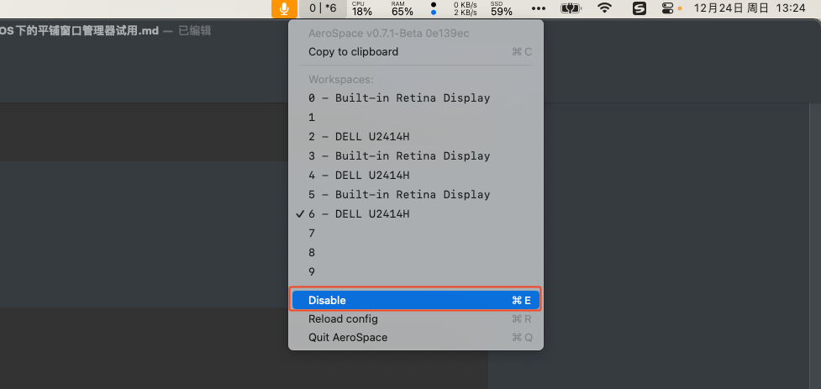Click the orange microphone menu bar icon
This screenshot has width=821, height=389.
[284, 8]
